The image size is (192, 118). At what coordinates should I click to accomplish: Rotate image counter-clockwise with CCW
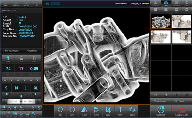(x=72, y=111)
